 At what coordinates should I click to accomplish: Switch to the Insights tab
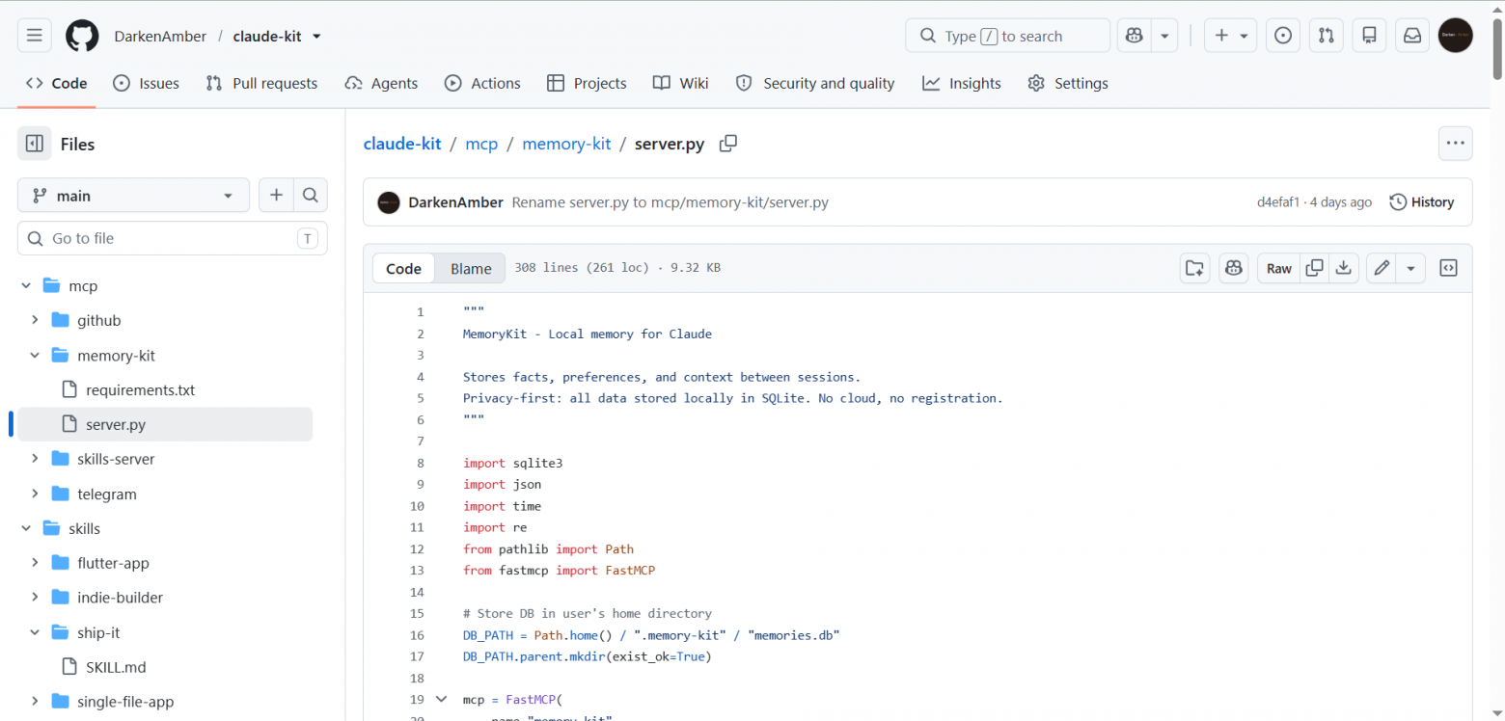pyautogui.click(x=962, y=83)
